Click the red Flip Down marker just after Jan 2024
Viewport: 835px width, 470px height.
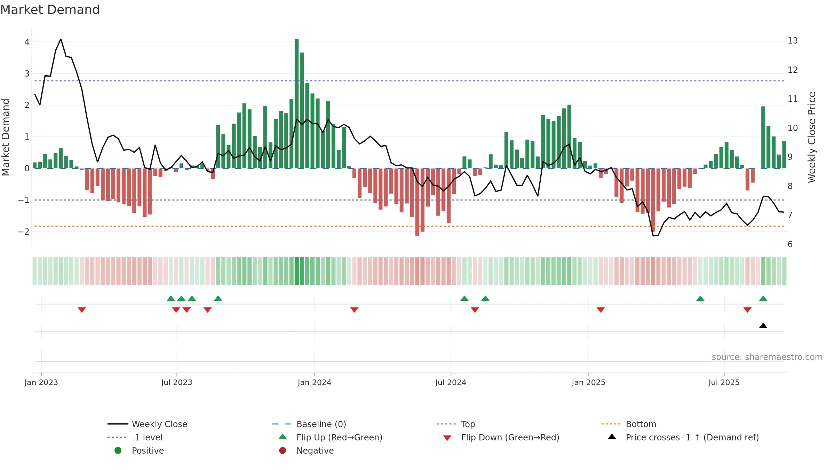354,310
